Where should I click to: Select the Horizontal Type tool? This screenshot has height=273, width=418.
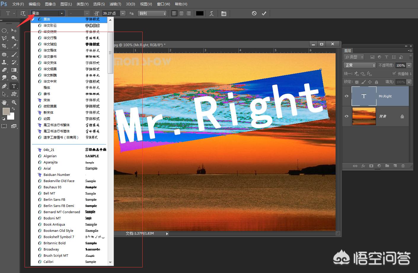pos(14,86)
